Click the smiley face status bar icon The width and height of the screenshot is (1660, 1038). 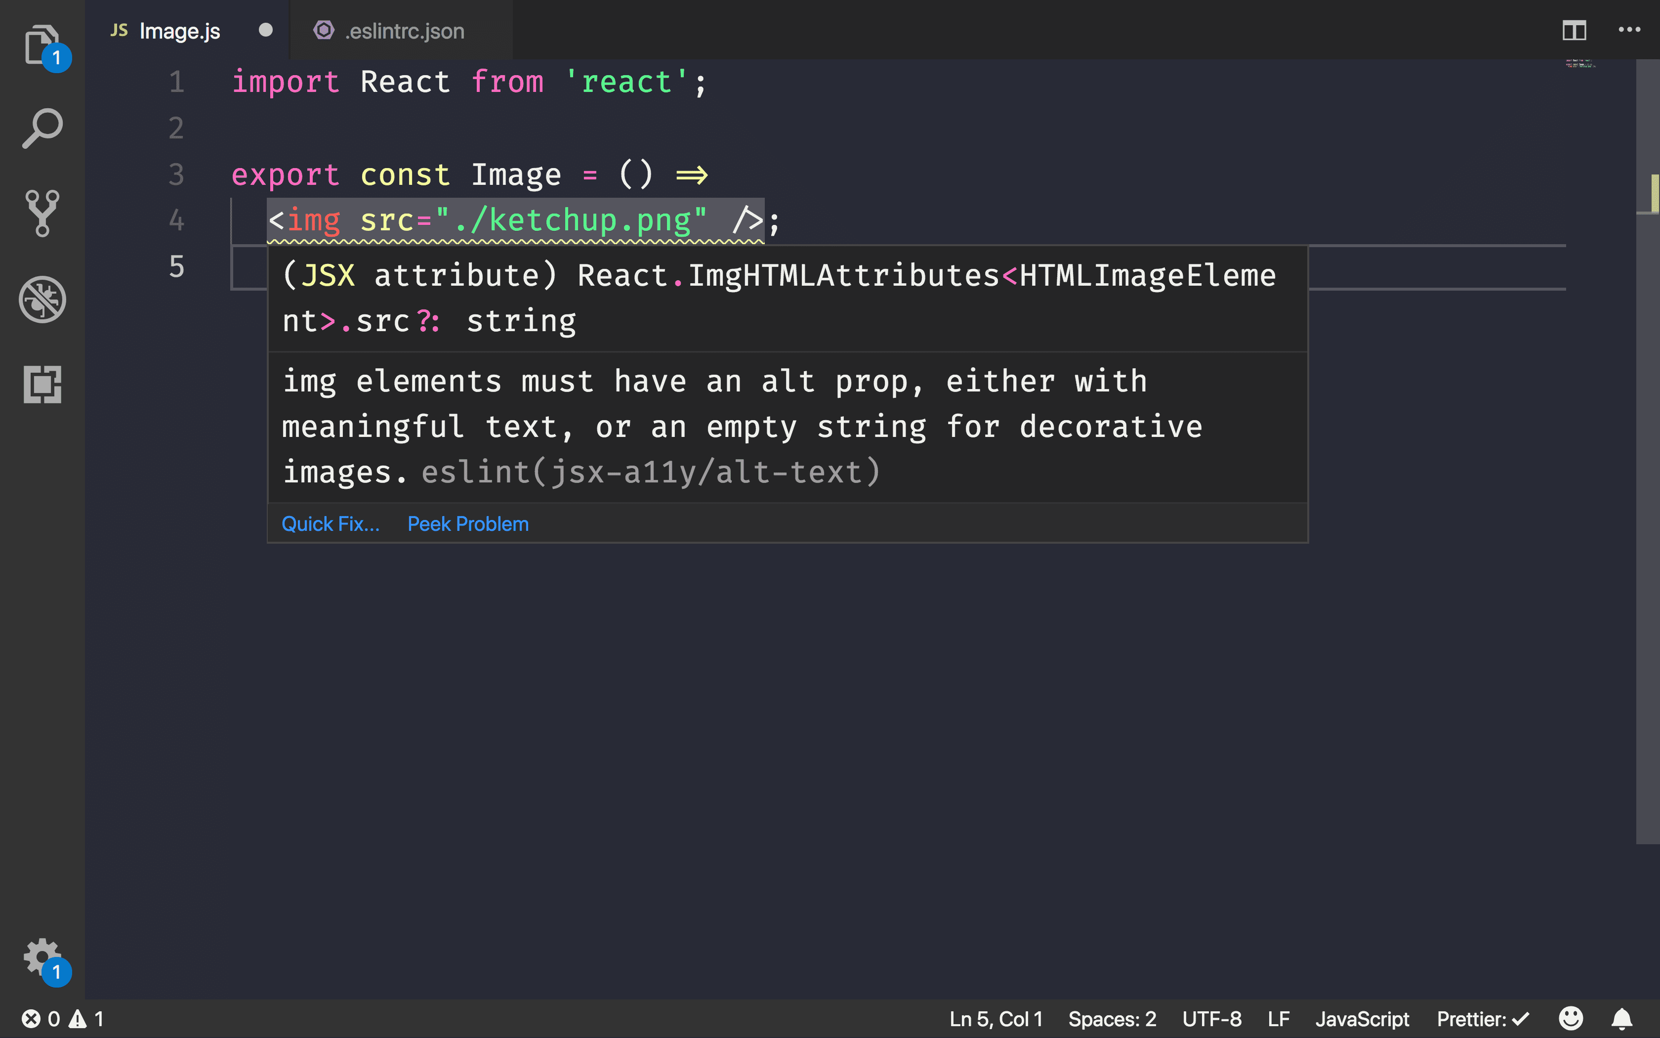[x=1571, y=1019]
